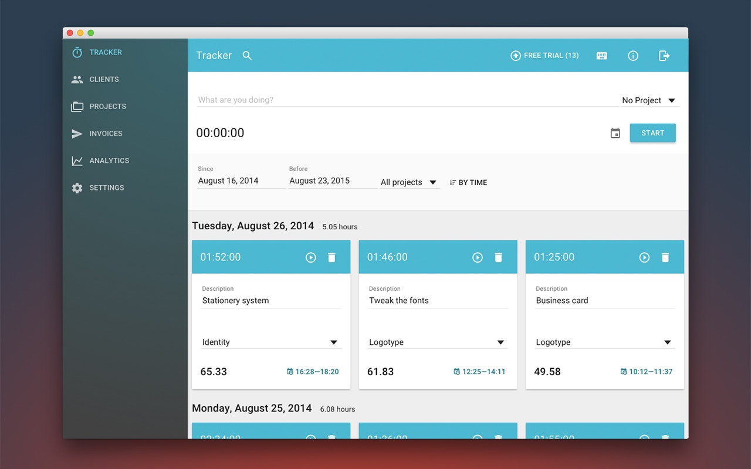Screen dimensions: 751x469
Task: Resume the 01:25:00 entry with its play icon
Action: pos(644,257)
